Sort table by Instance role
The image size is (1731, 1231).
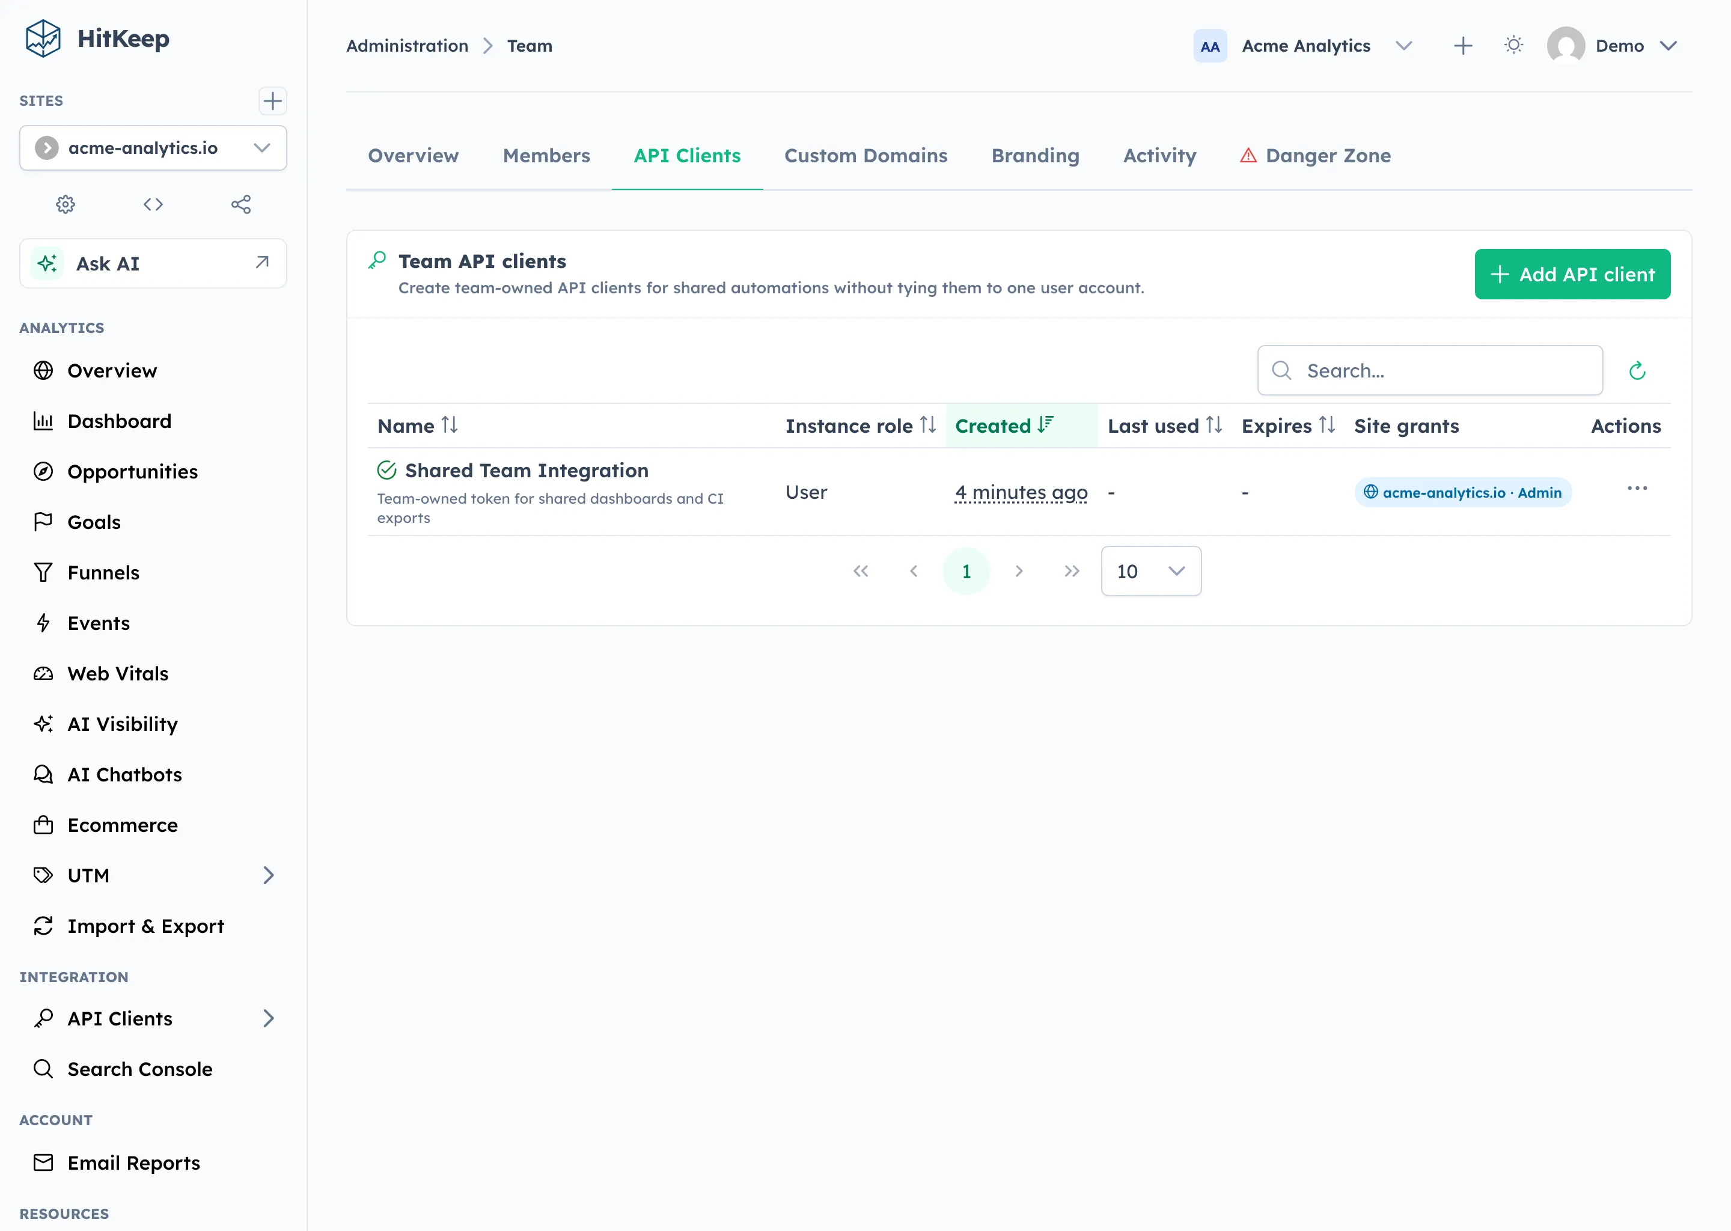click(861, 426)
